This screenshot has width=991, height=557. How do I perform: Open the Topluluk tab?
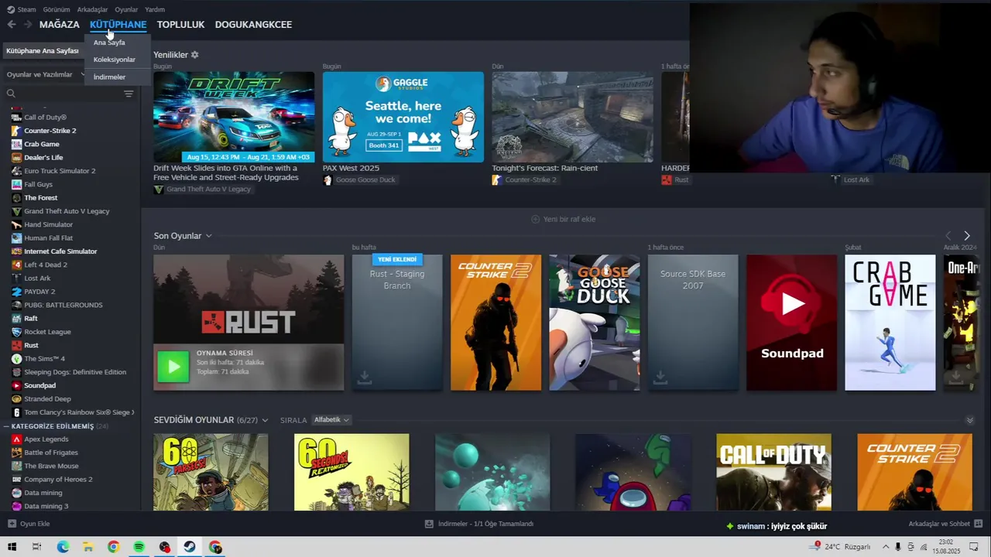click(x=180, y=25)
